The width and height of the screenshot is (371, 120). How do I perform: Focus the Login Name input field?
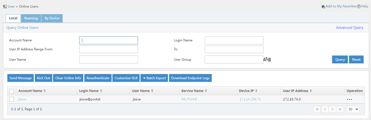pos(234,40)
